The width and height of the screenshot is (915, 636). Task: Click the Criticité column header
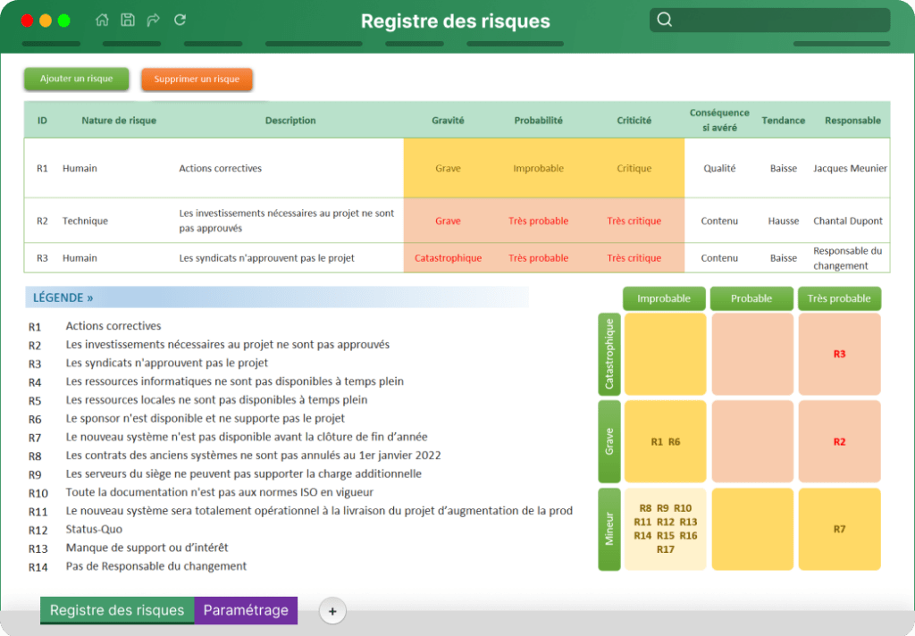click(x=634, y=121)
